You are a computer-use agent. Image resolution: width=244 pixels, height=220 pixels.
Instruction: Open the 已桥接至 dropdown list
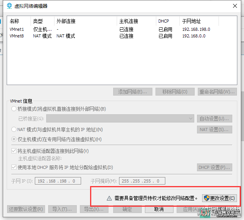click(x=120, y=119)
